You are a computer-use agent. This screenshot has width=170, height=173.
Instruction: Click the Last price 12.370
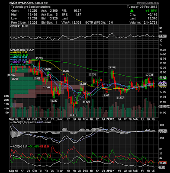[x=152, y=19]
